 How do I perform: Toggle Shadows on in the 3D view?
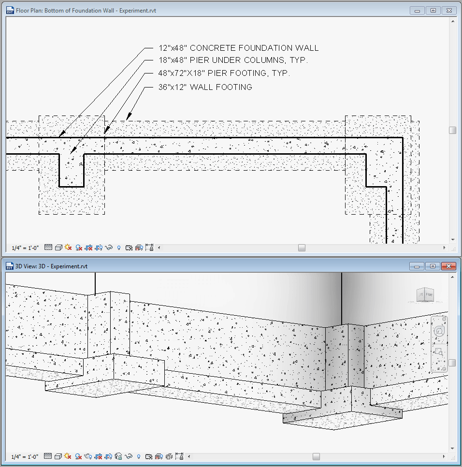click(78, 456)
